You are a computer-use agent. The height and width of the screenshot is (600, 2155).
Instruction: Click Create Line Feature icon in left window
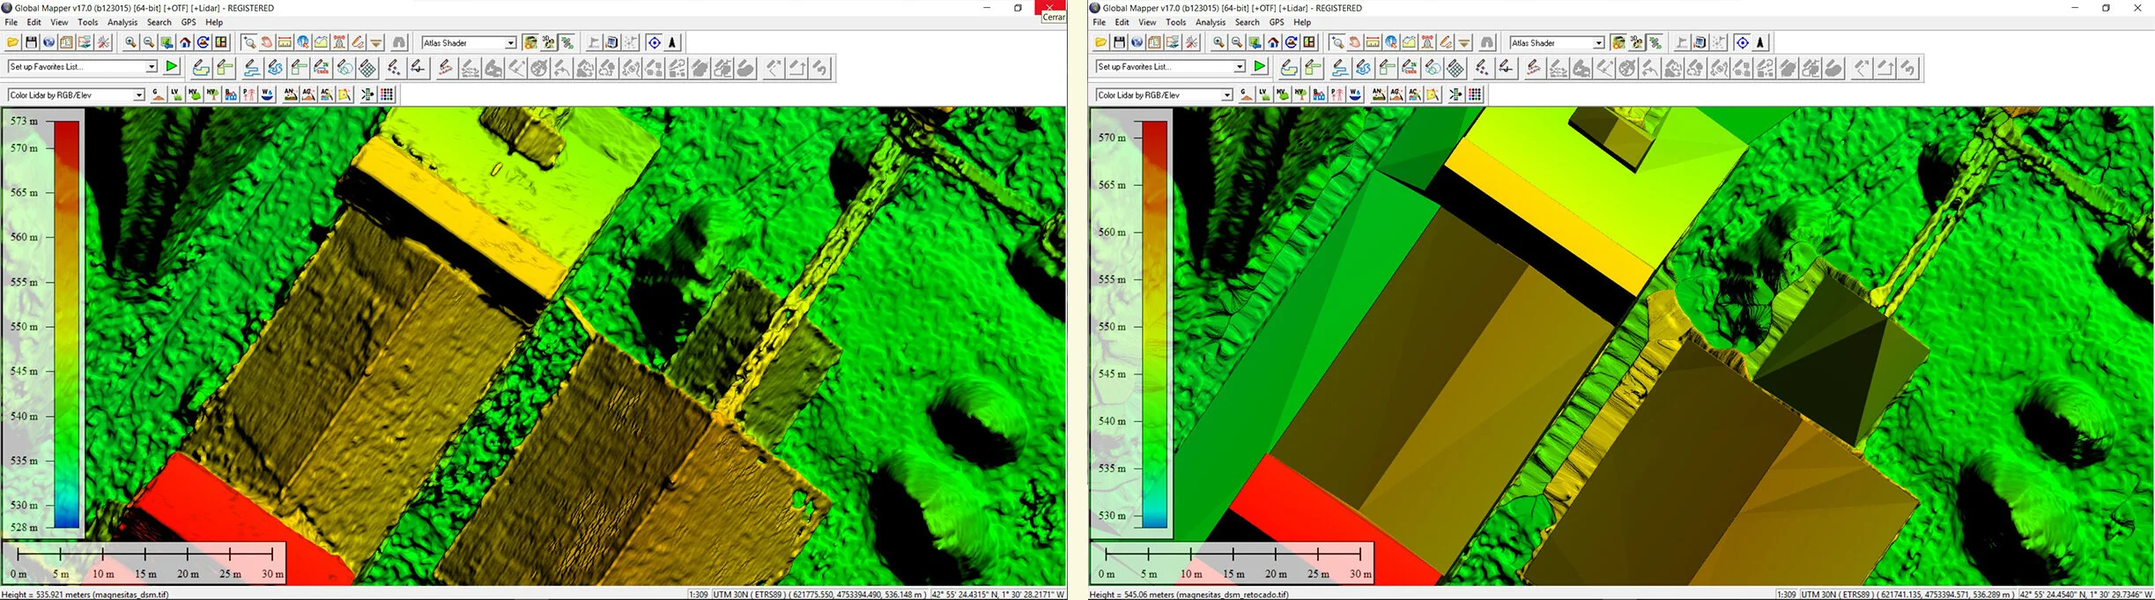252,68
